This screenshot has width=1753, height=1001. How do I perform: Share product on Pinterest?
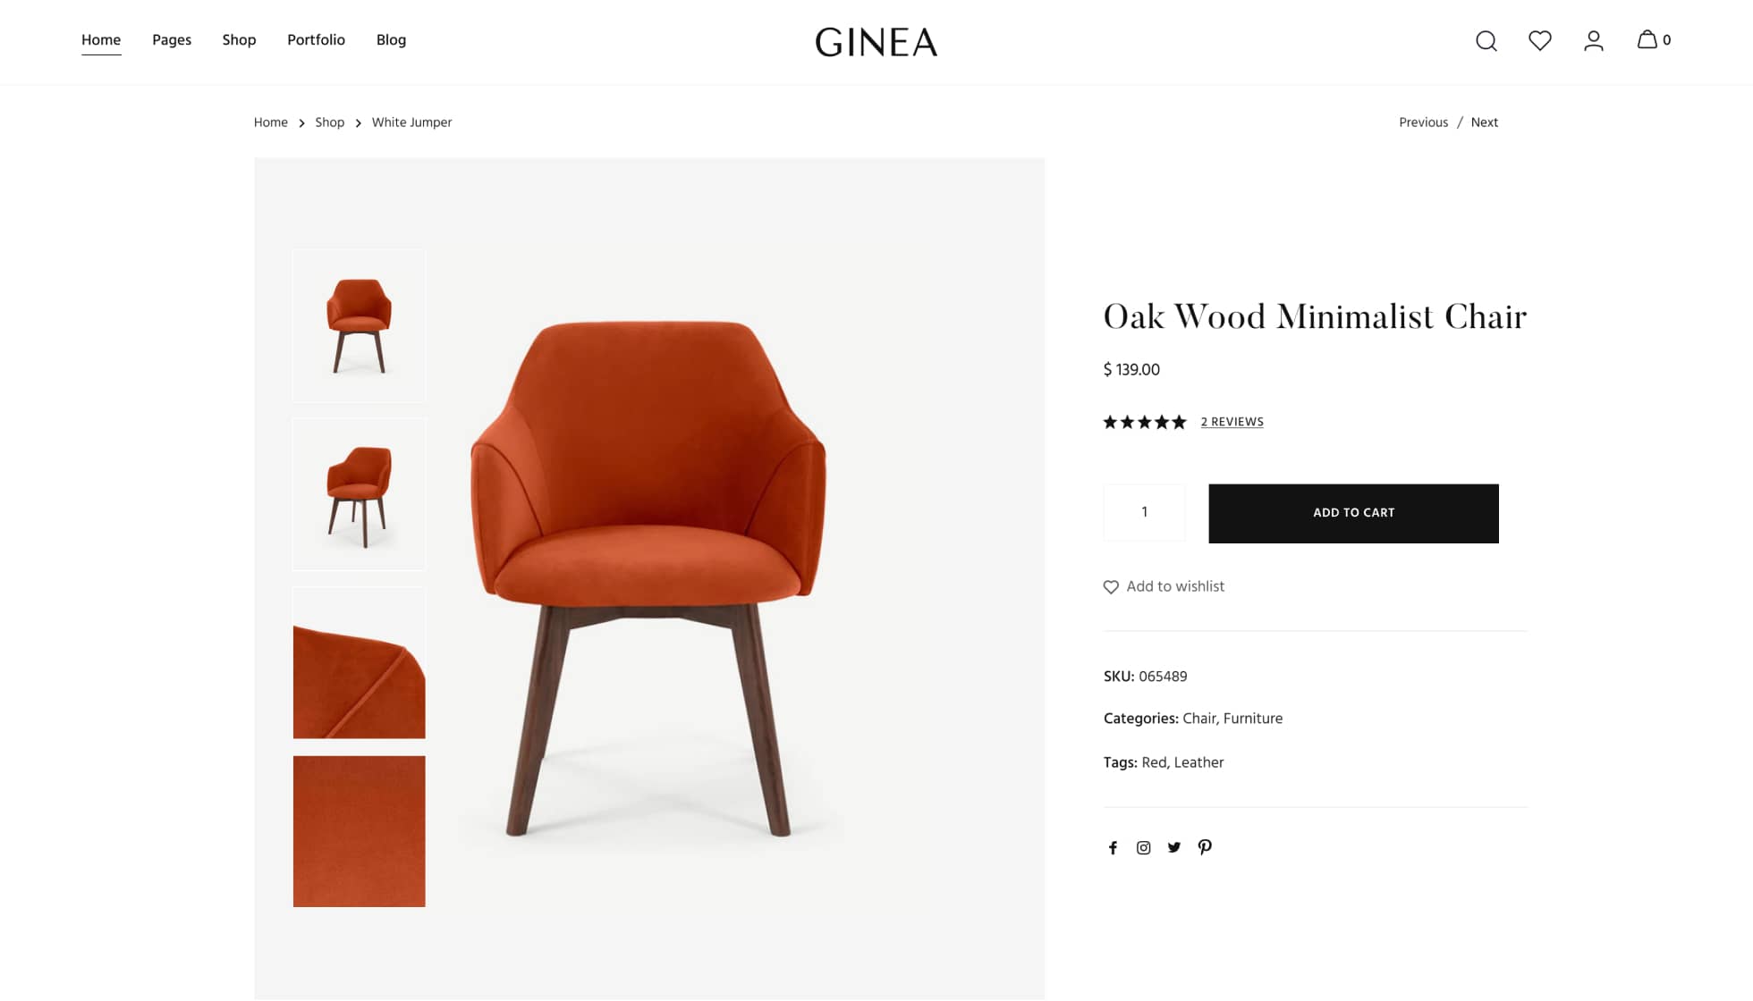point(1205,847)
